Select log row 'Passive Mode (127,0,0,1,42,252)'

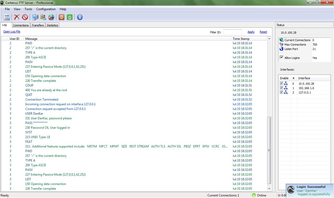pyautogui.click(x=134, y=175)
